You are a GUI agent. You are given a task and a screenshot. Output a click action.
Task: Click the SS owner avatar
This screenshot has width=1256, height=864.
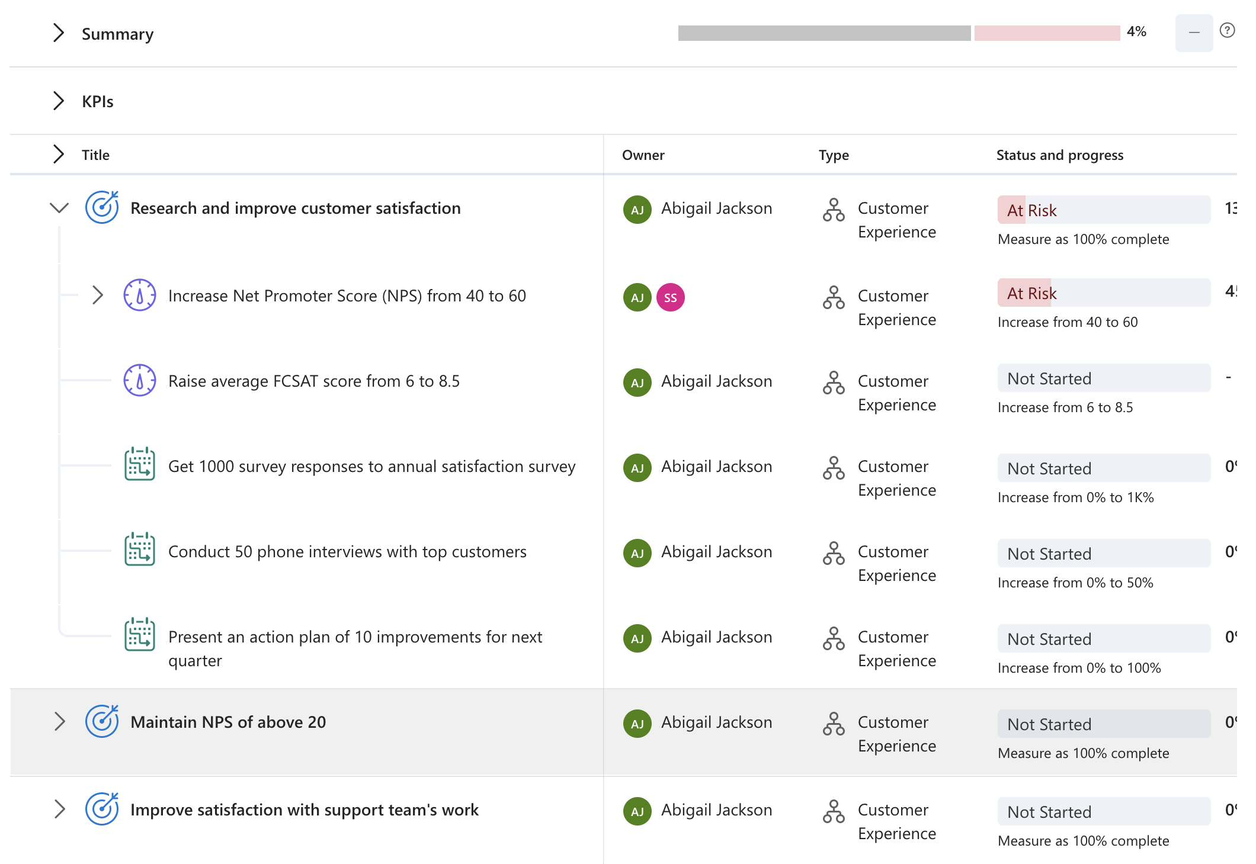[670, 297]
